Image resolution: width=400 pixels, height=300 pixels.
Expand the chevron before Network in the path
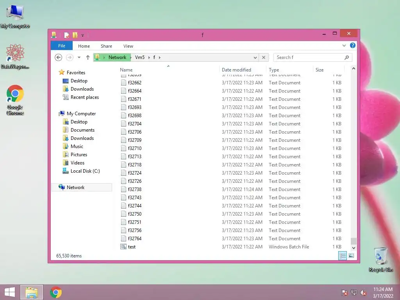pyautogui.click(x=104, y=57)
